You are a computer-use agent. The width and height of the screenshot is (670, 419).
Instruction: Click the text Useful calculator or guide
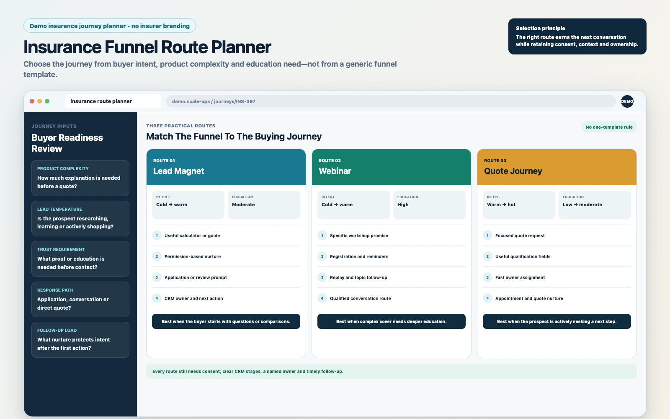tap(192, 236)
